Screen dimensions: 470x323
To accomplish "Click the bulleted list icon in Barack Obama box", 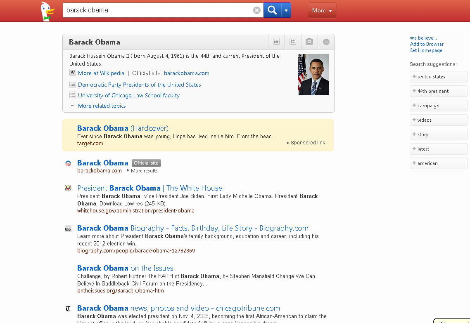I will 276,42.
